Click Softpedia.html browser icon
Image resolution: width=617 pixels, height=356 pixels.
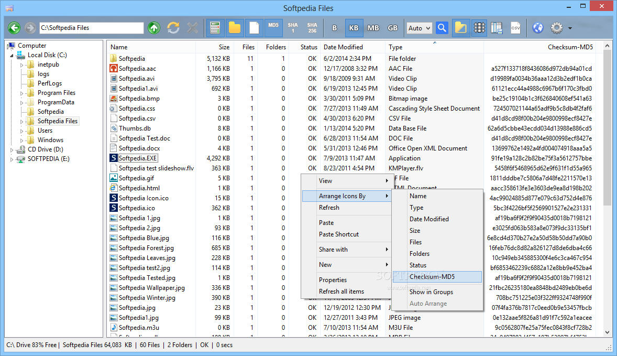[113, 188]
